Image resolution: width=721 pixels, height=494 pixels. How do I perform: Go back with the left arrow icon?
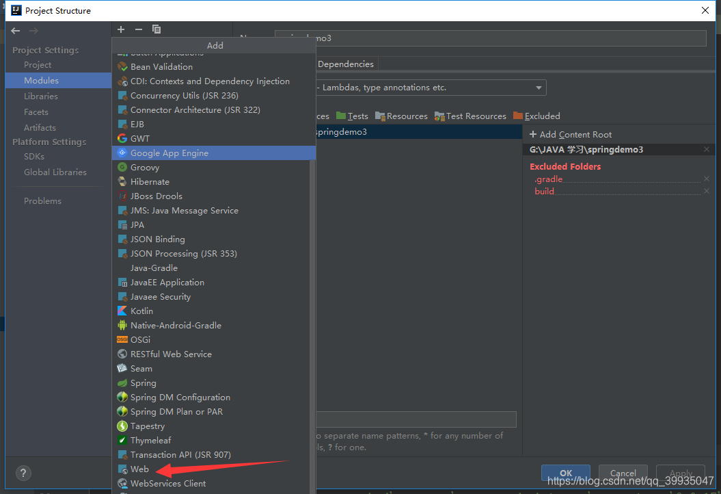pos(16,31)
